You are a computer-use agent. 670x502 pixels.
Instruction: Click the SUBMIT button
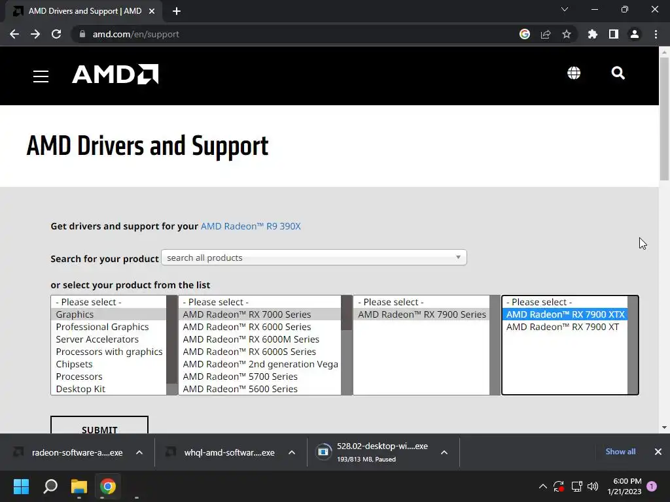99,425
